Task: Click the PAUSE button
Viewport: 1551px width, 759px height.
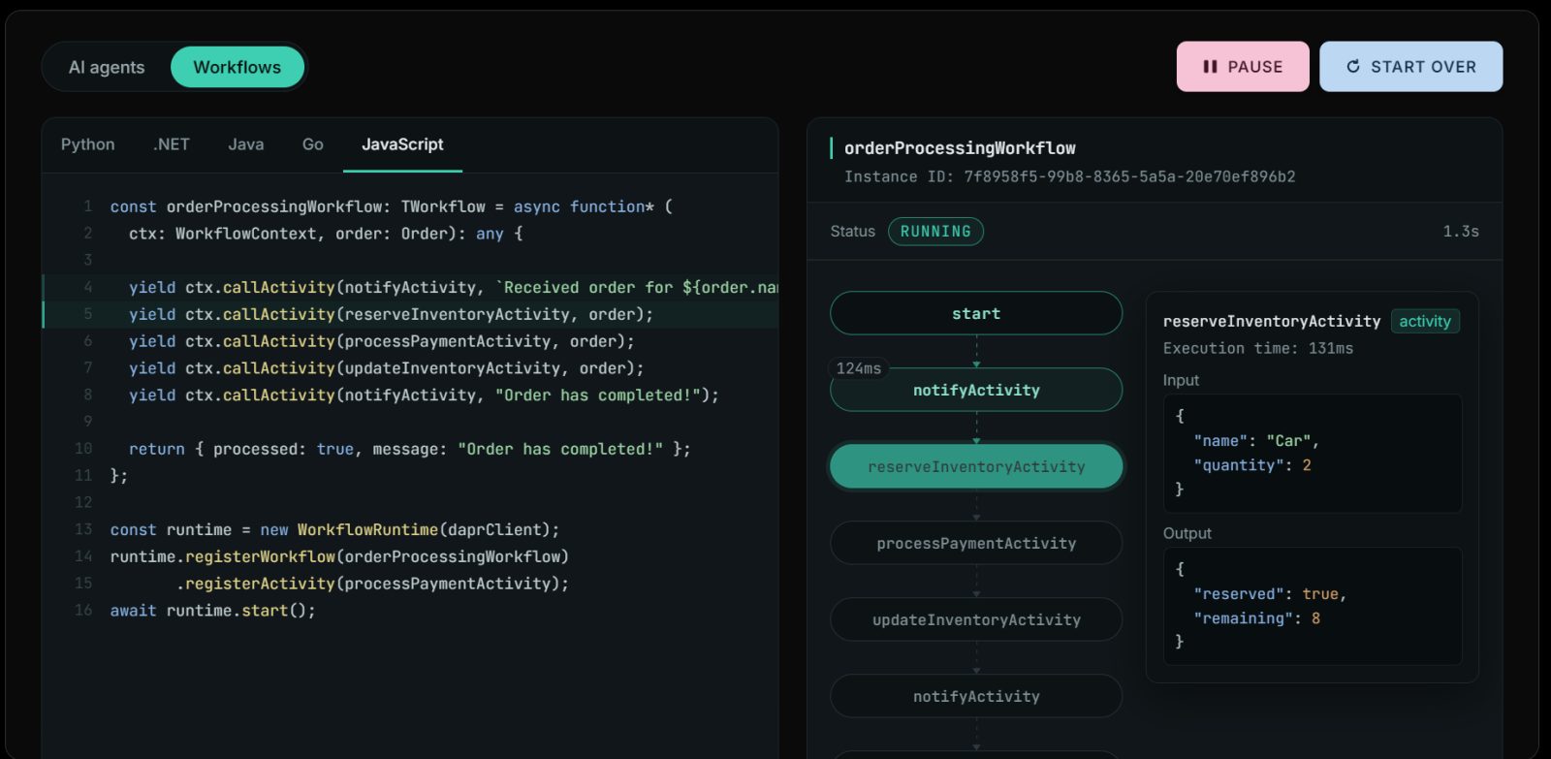Action: coord(1243,67)
